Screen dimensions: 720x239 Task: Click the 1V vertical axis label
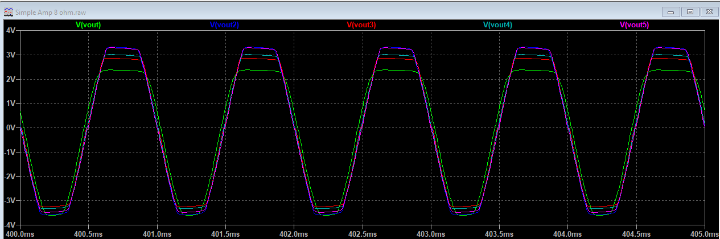(10, 104)
